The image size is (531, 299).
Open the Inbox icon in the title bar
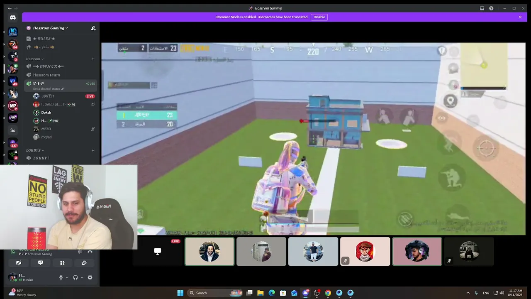coord(482,8)
